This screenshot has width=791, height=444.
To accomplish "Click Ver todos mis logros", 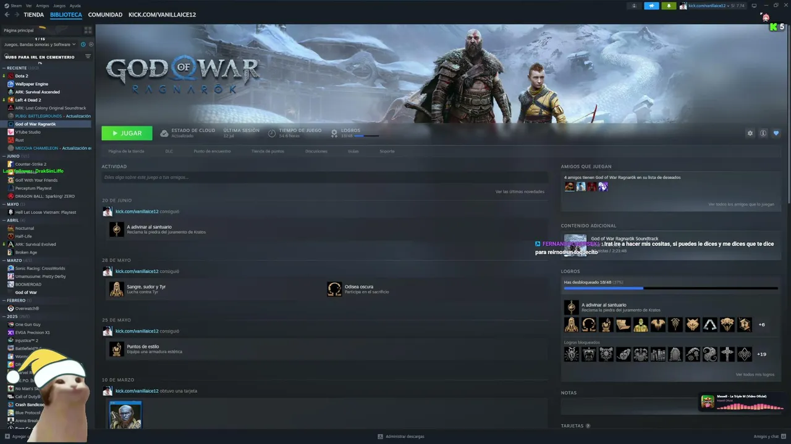I will 755,374.
